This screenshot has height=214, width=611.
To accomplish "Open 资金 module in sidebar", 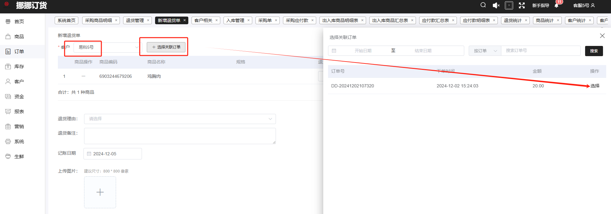I will pyautogui.click(x=19, y=97).
